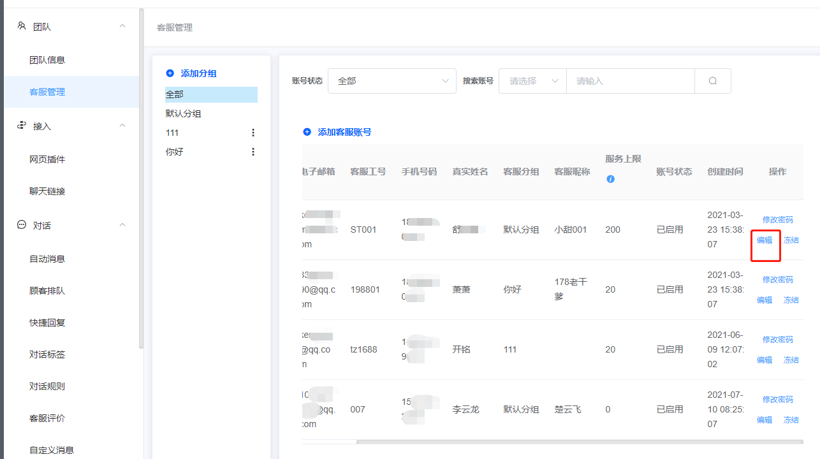The width and height of the screenshot is (820, 459).
Task: Open 自动消息 in the sidebar
Action: [47, 259]
